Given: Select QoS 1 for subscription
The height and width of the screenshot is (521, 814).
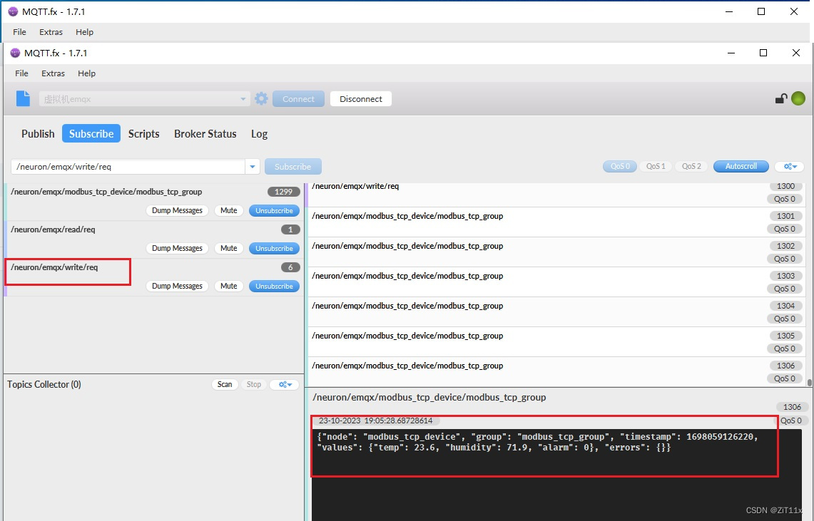Looking at the screenshot, I should [x=656, y=166].
